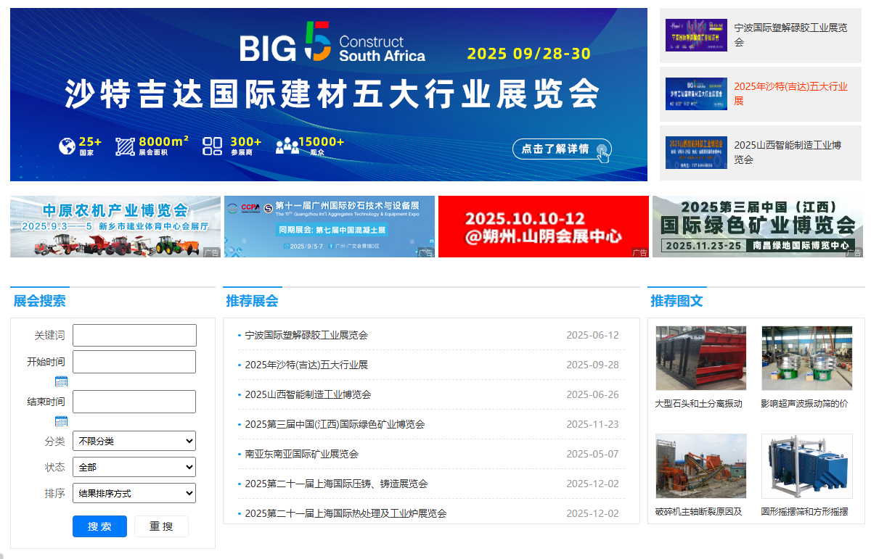Open the 排序 sort order dropdown
This screenshot has height=559, width=871.
pyautogui.click(x=134, y=493)
